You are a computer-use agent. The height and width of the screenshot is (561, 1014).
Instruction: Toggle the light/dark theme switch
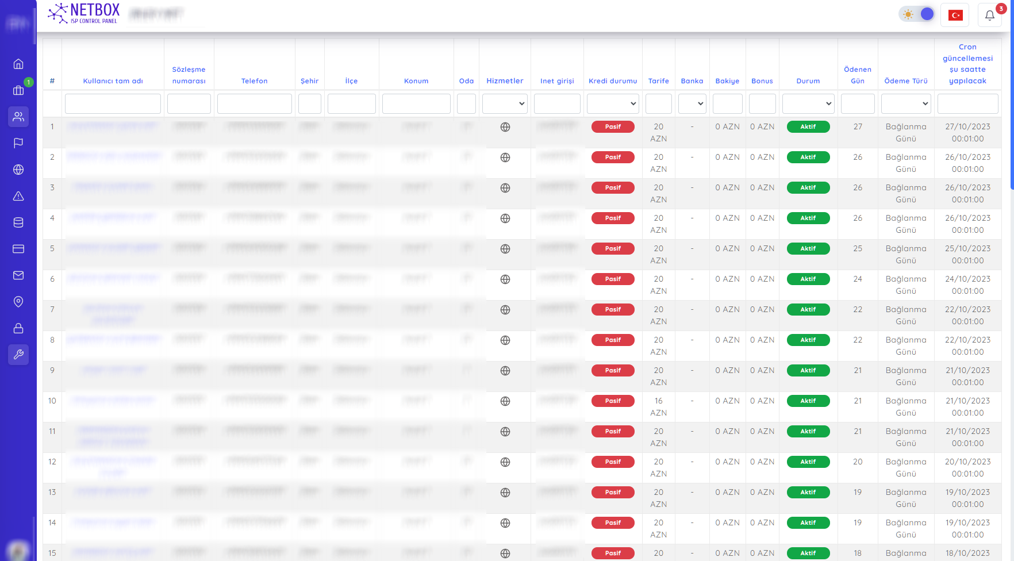point(917,14)
